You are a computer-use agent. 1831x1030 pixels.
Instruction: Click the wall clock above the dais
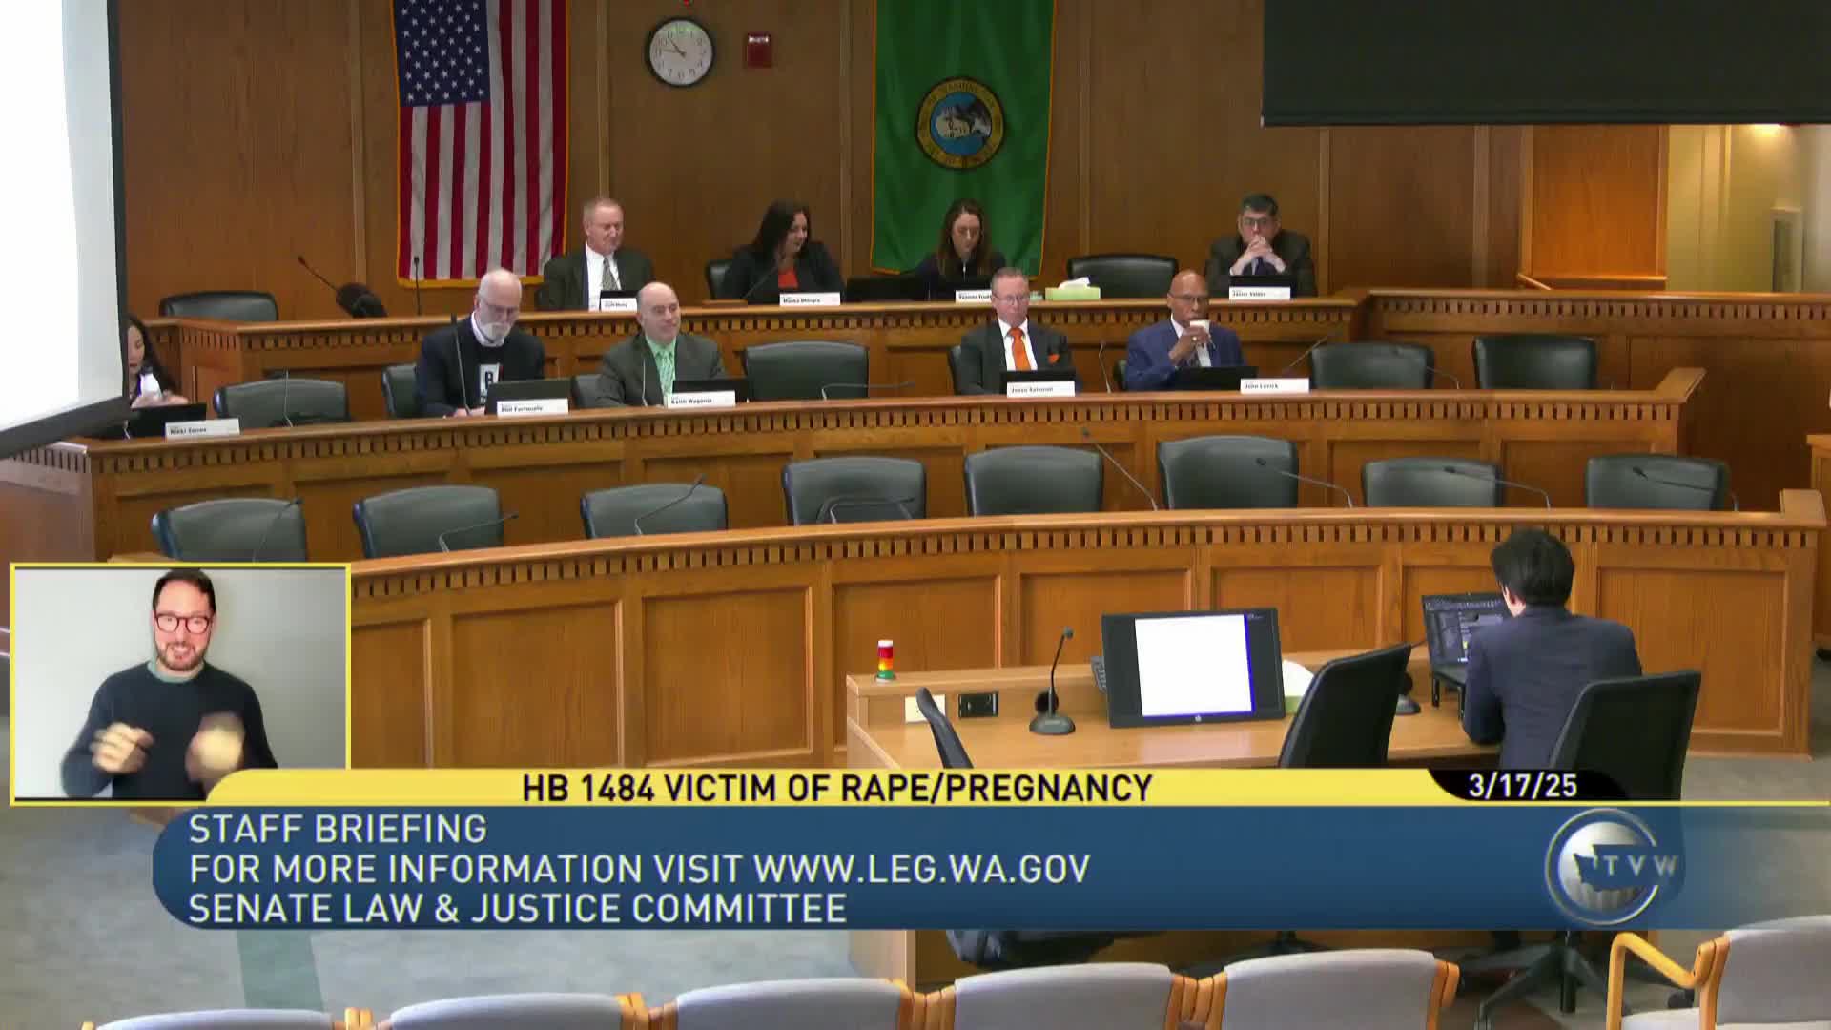click(680, 51)
